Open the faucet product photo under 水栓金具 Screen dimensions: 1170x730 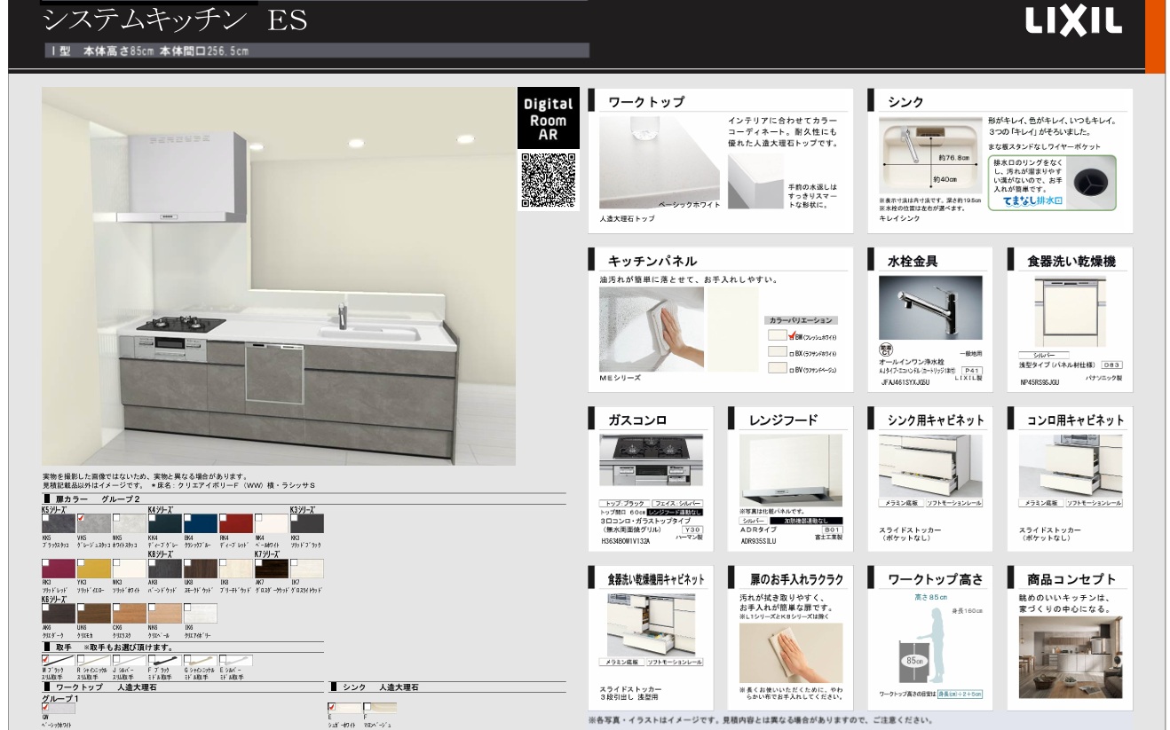pyautogui.click(x=929, y=308)
